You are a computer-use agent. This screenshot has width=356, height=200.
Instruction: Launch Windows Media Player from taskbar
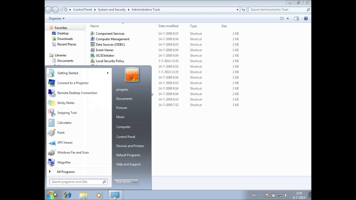coord(99,195)
